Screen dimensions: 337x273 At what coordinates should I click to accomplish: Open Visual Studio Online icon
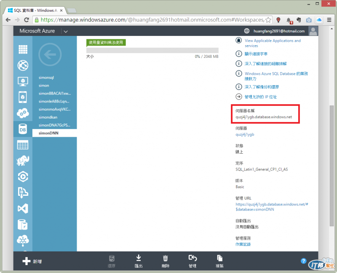[23, 208]
